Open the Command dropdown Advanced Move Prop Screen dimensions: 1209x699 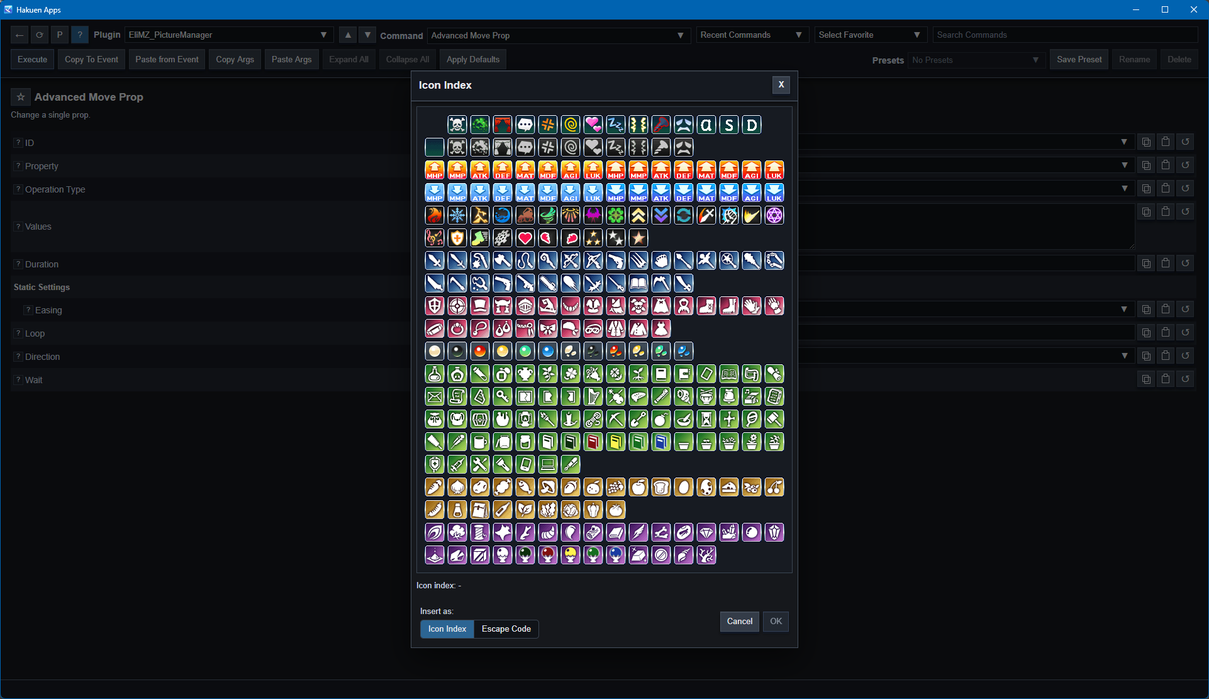point(559,35)
